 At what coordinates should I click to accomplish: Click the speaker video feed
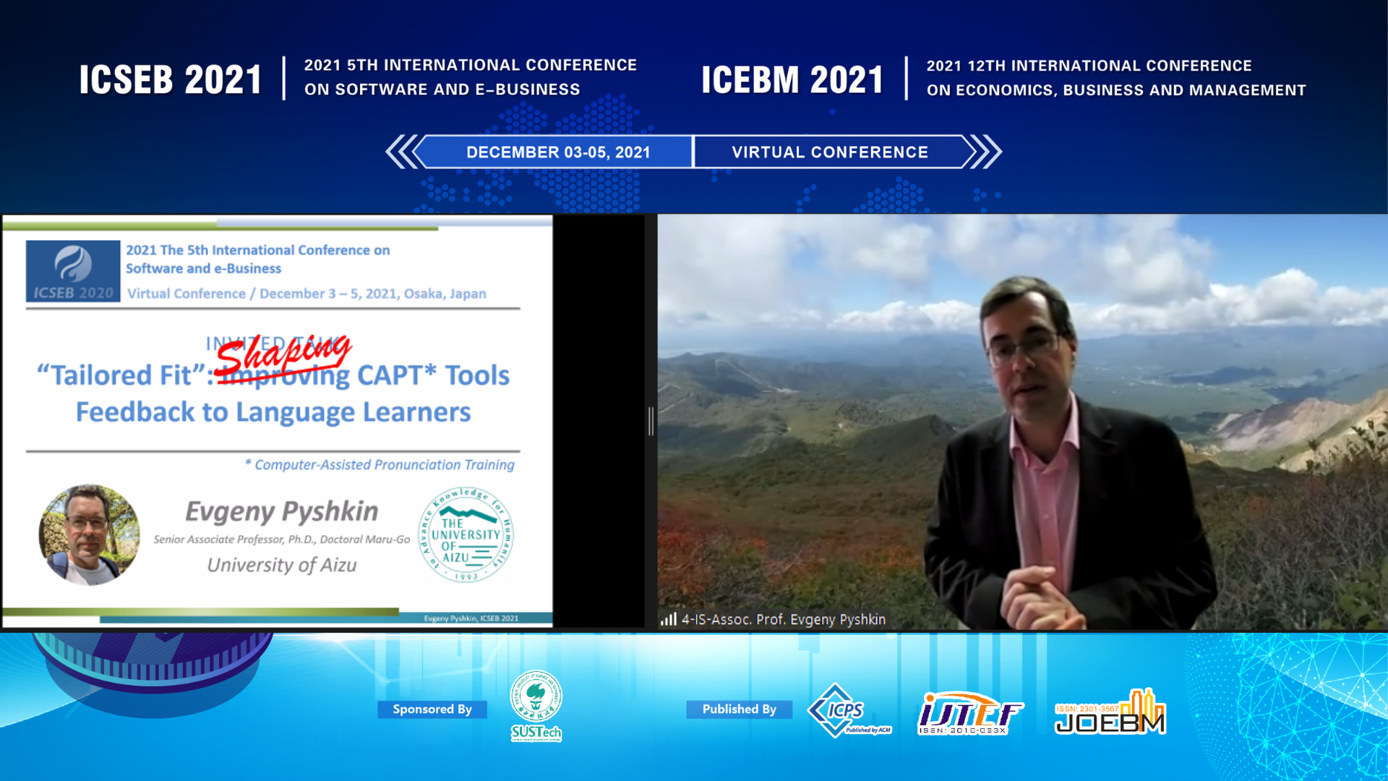click(1022, 421)
